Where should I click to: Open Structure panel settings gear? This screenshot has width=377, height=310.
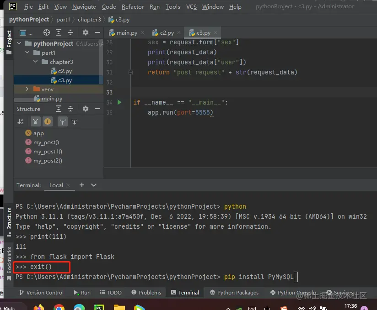(x=86, y=109)
